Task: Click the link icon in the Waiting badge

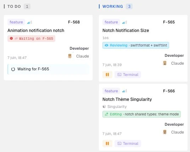Action: coord(16,38)
